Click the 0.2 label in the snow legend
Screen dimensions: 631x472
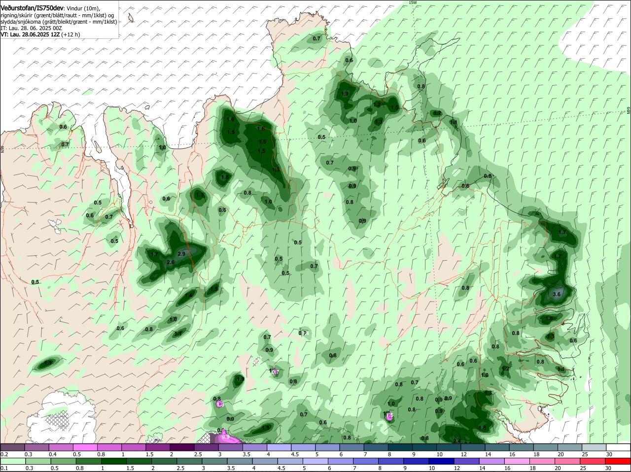(x=4, y=454)
